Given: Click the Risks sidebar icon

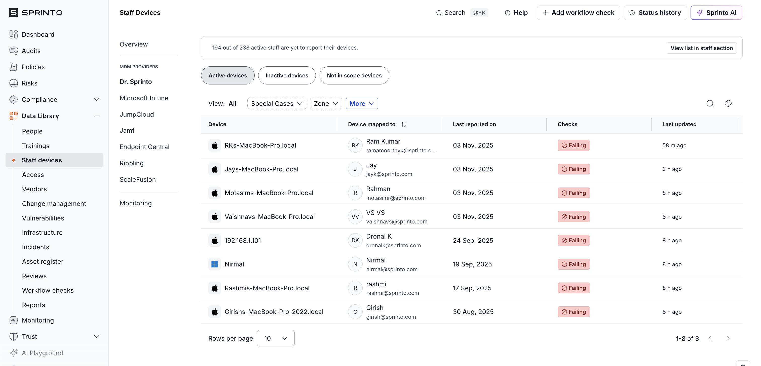Looking at the screenshot, I should point(14,83).
